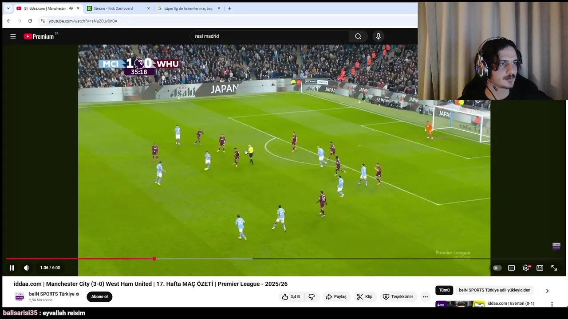Turn on subtitles with the captions icon

pos(511,268)
